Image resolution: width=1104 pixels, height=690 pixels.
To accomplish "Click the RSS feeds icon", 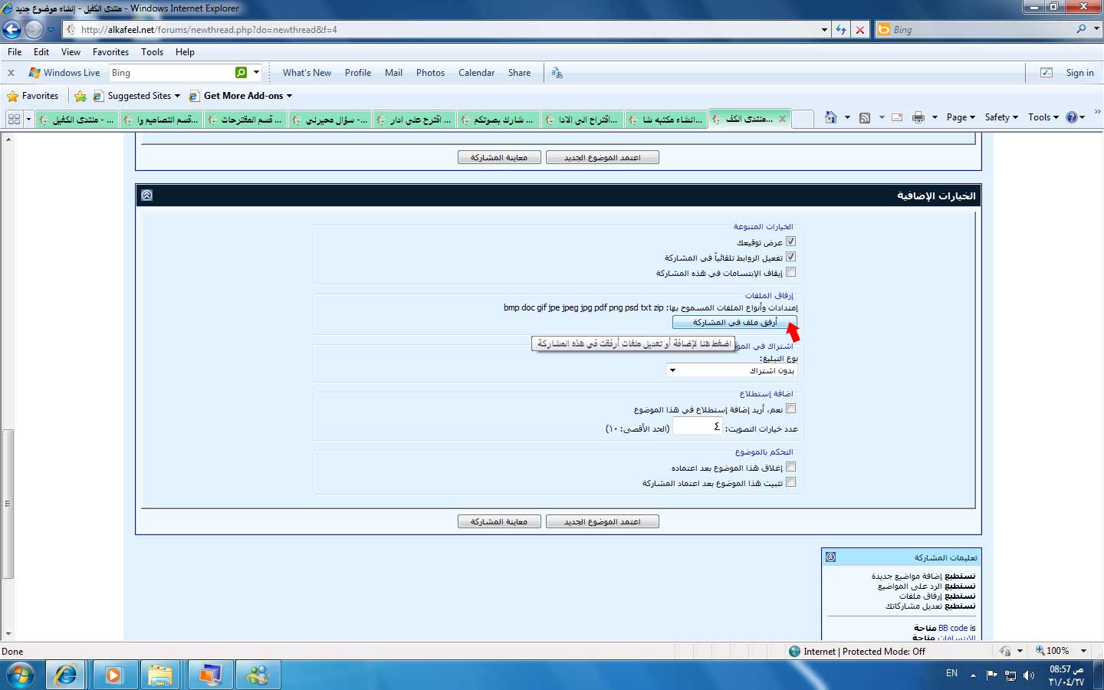I will 865,117.
